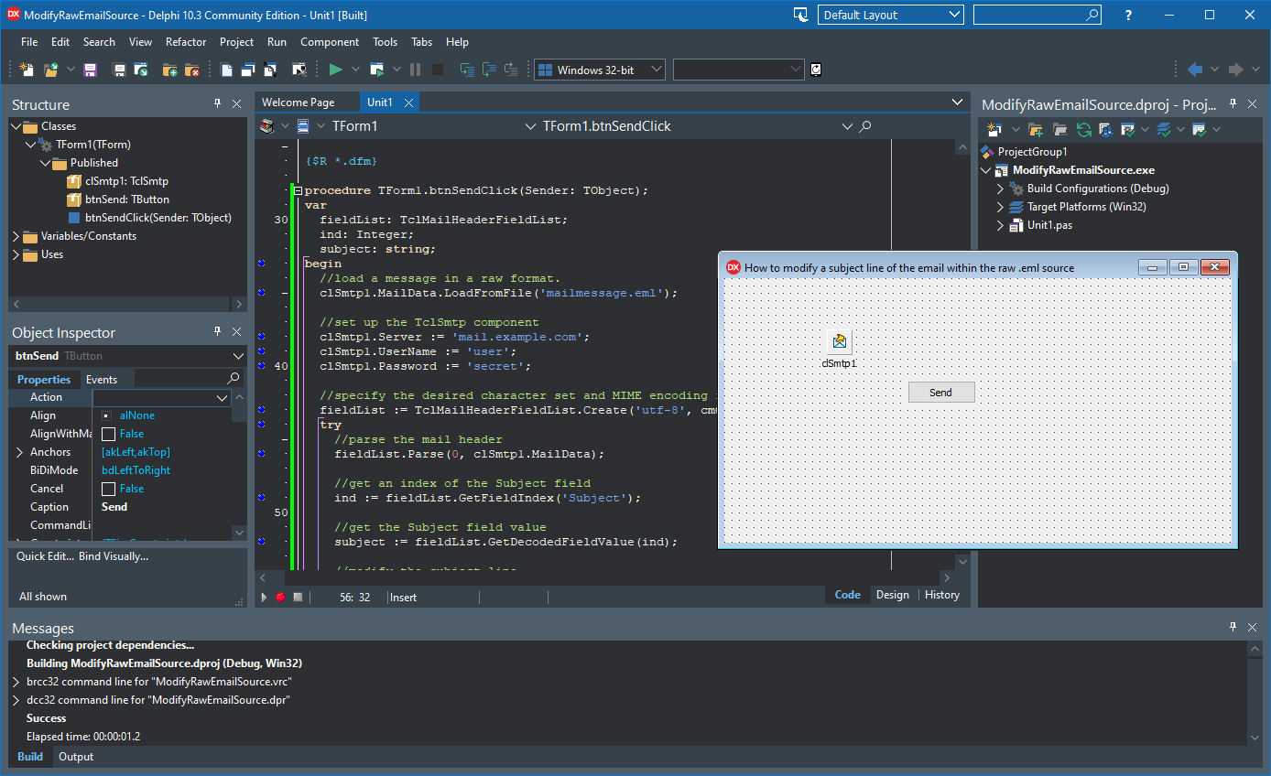
Task: Expand the Uses node in Structure
Action: 16,254
